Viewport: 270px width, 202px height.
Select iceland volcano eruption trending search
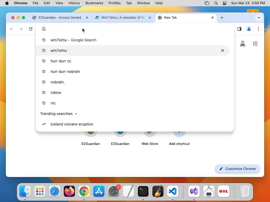tap(133, 124)
